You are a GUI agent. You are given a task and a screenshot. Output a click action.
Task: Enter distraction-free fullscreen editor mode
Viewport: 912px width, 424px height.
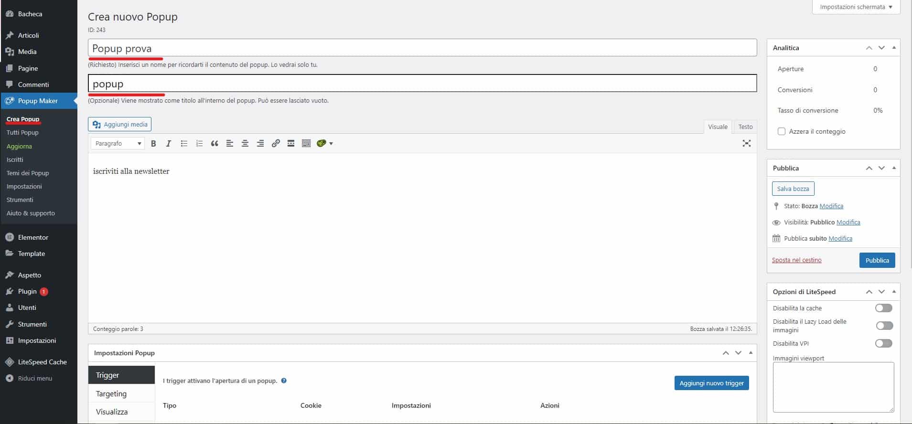747,143
